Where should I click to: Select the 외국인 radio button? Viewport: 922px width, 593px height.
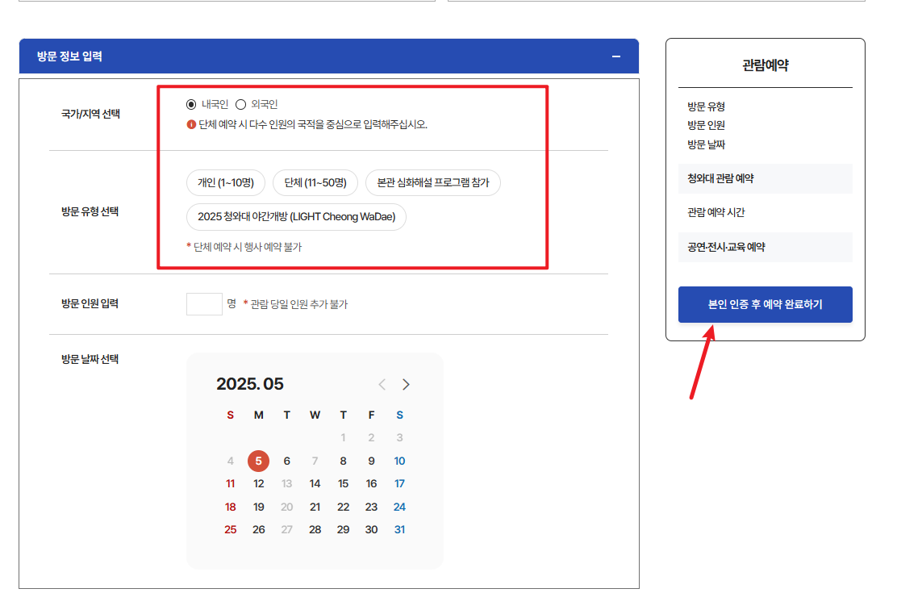(240, 103)
